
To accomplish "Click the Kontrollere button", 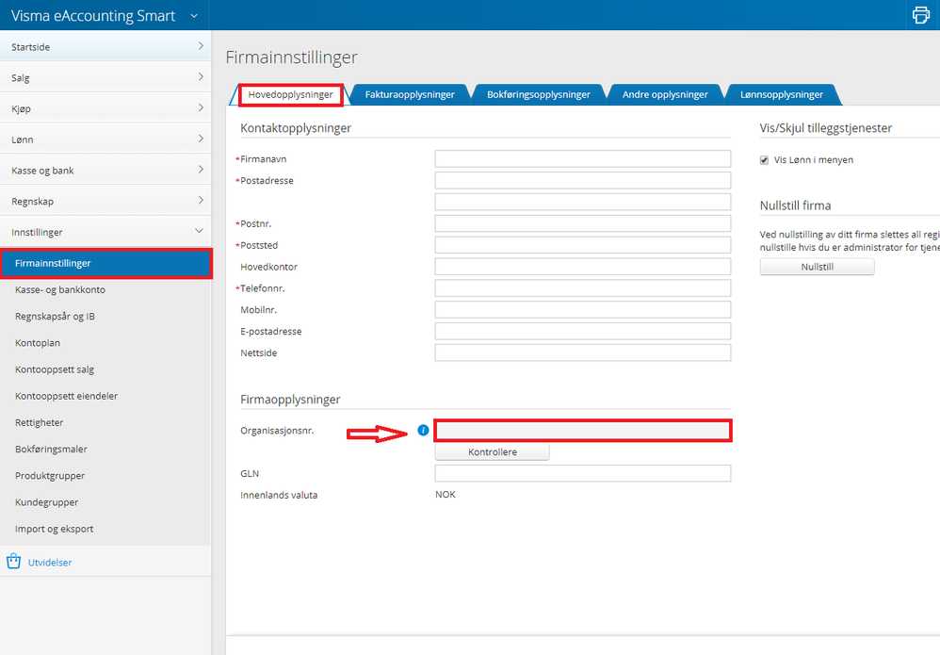I will click(x=493, y=452).
